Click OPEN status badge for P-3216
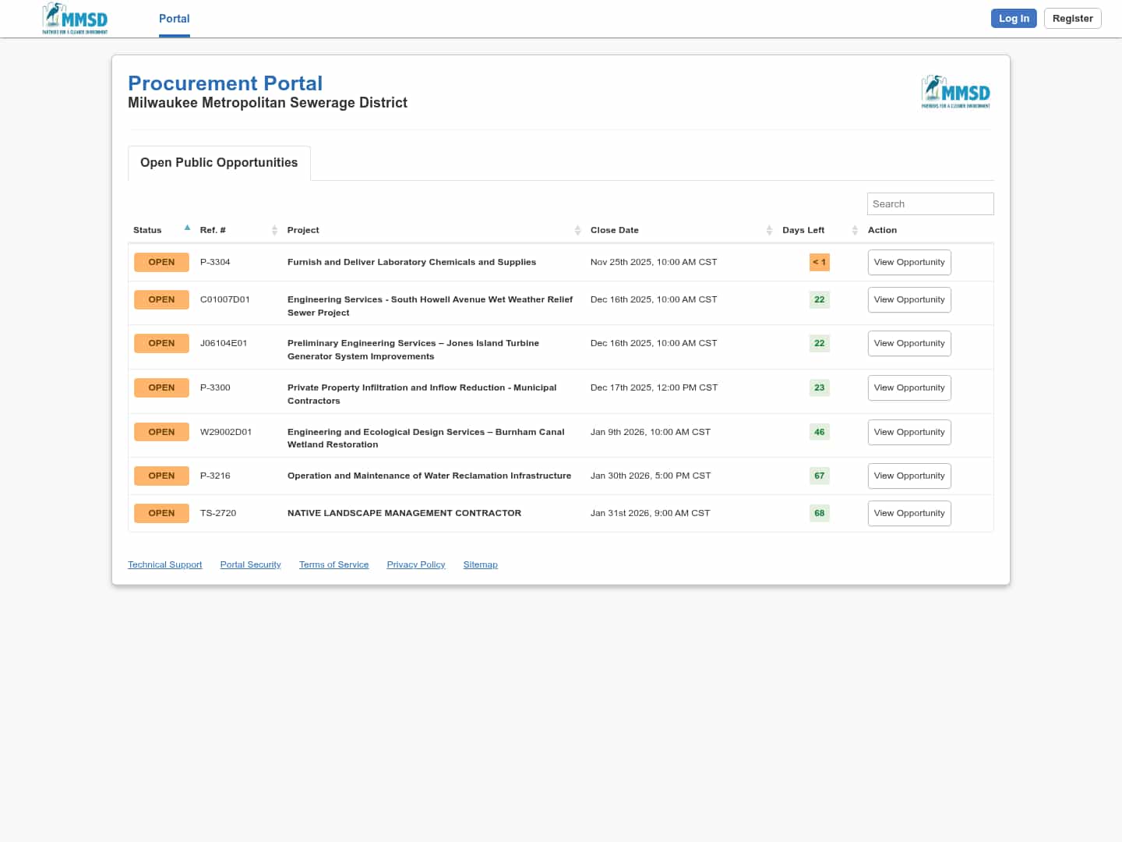 coord(161,476)
